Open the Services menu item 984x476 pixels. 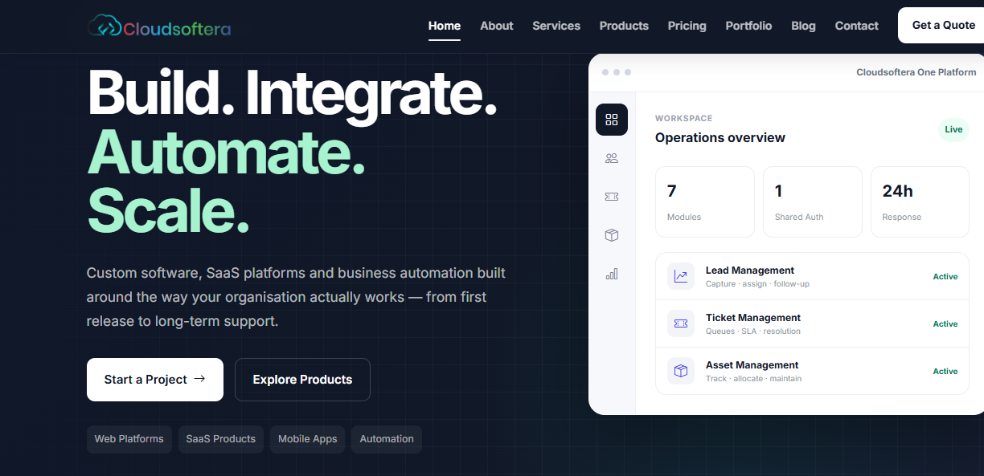click(x=556, y=26)
